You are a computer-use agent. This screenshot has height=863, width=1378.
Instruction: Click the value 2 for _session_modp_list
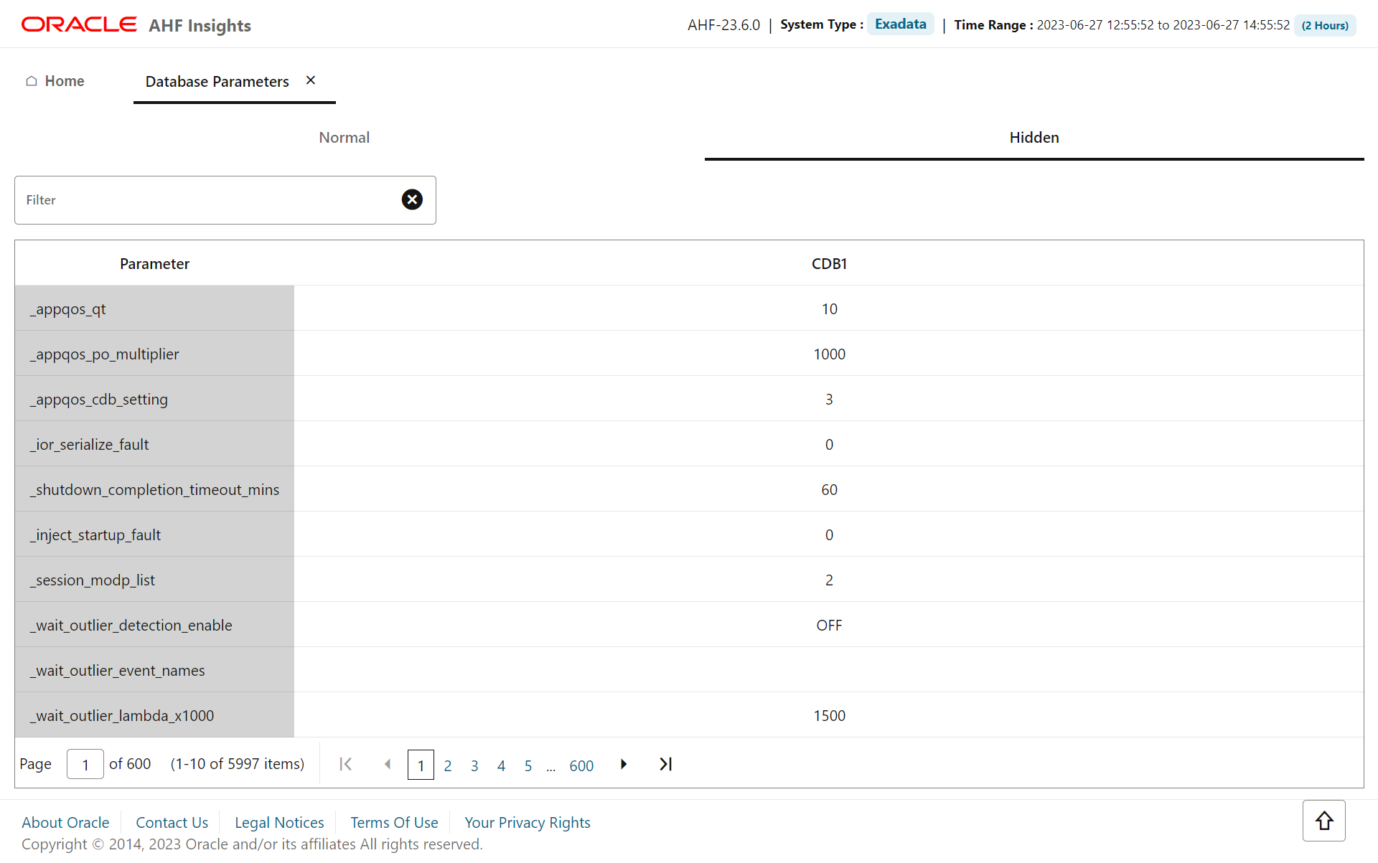point(829,580)
